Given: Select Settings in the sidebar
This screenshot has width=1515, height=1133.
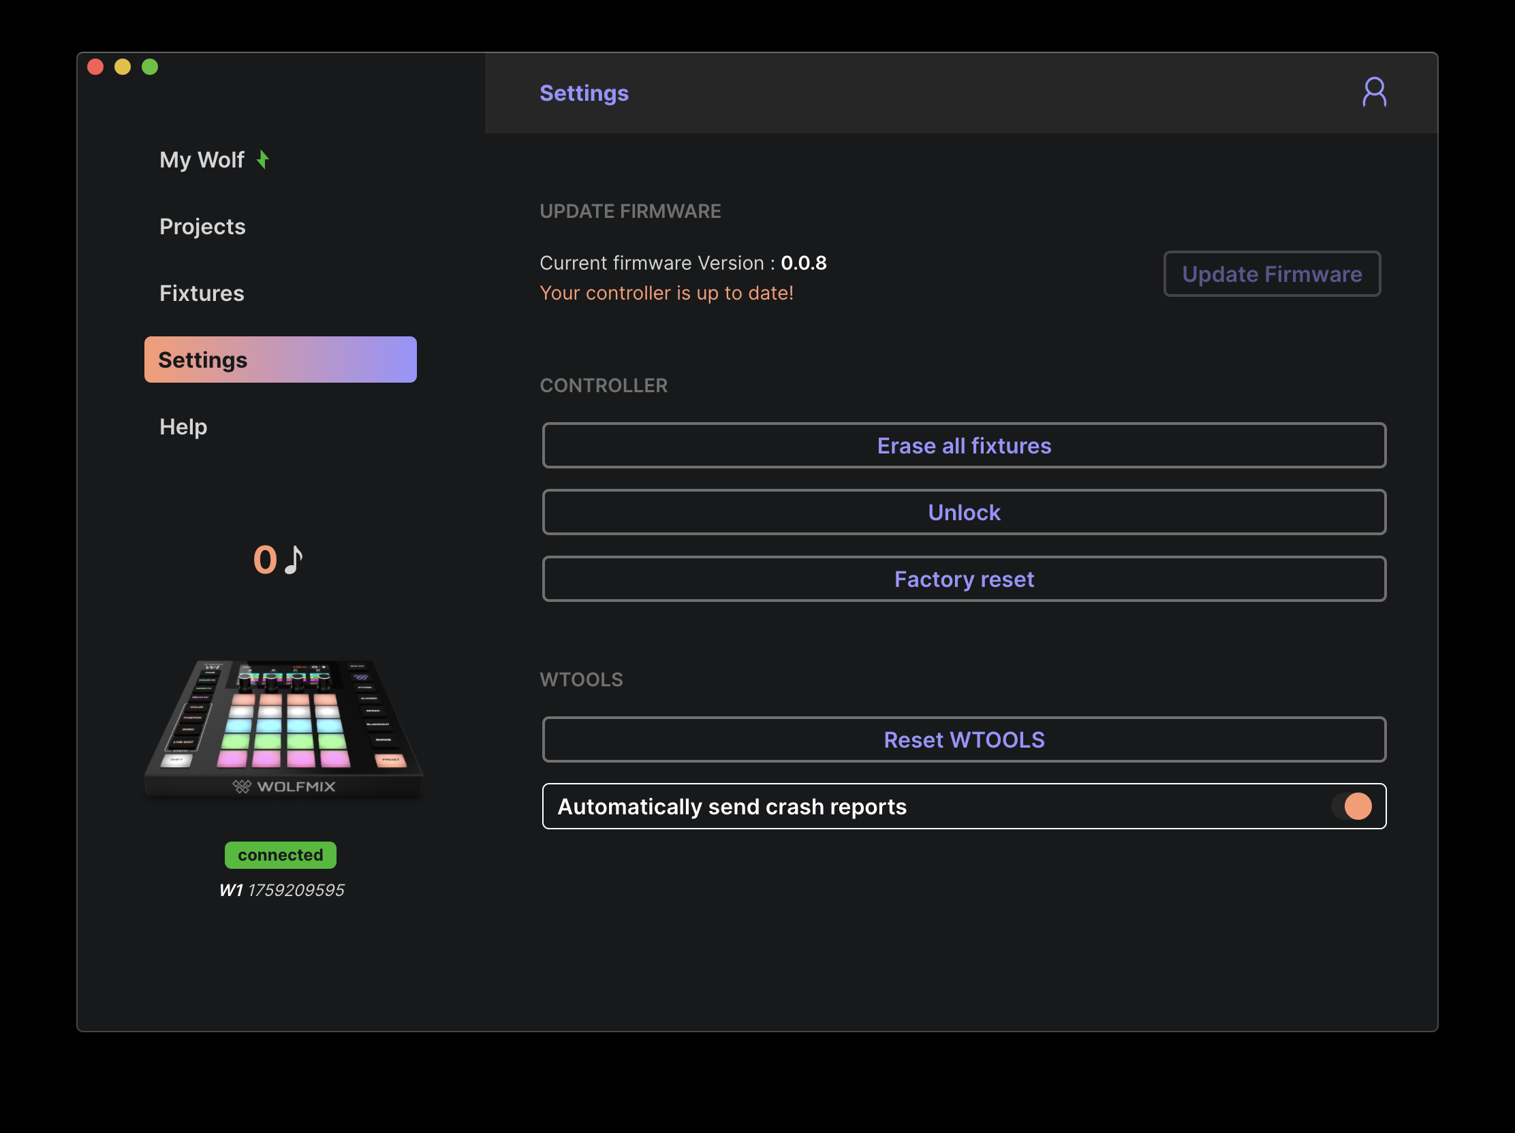Looking at the screenshot, I should 280,360.
